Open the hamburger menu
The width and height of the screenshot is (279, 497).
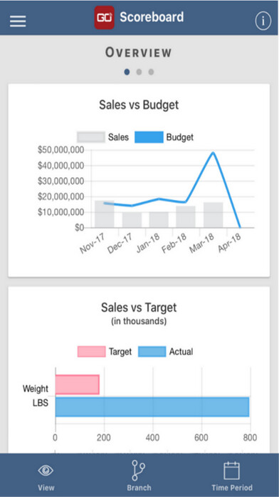[x=18, y=21]
